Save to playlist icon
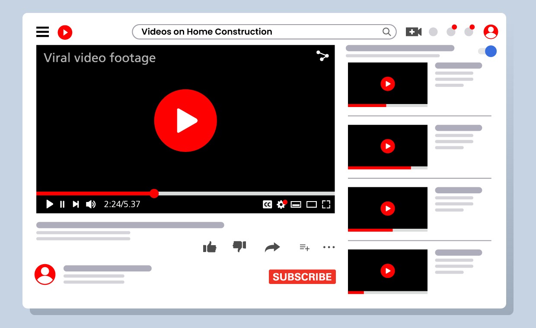 pyautogui.click(x=304, y=247)
